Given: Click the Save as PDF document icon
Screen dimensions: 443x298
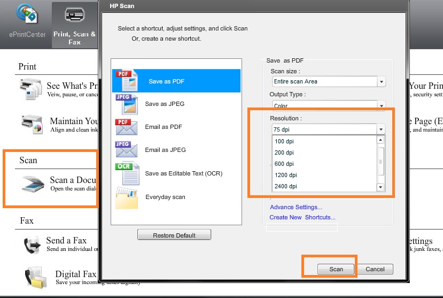Looking at the screenshot, I should click(x=127, y=81).
